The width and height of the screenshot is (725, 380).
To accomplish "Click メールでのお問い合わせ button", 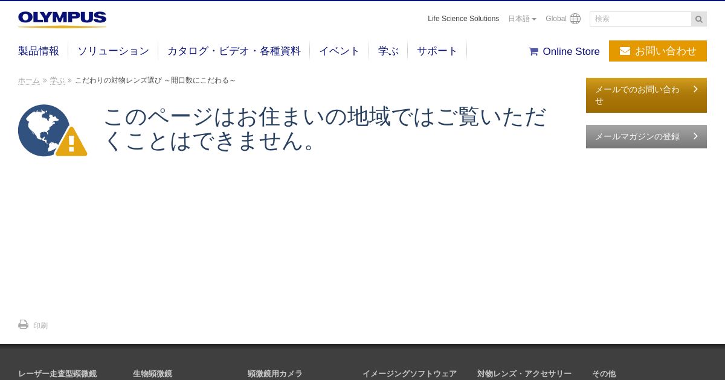I will (x=646, y=95).
